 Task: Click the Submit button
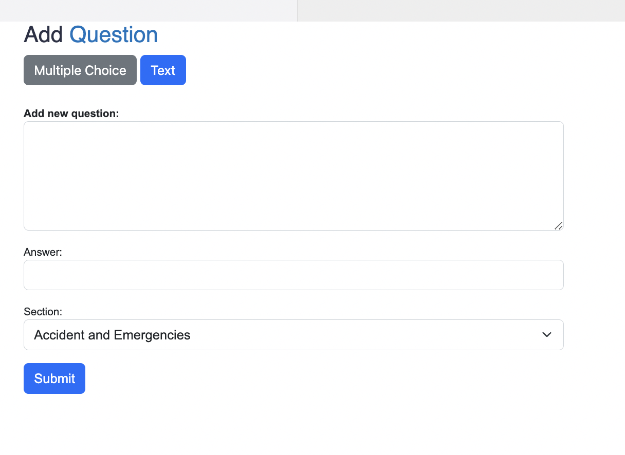click(x=54, y=378)
